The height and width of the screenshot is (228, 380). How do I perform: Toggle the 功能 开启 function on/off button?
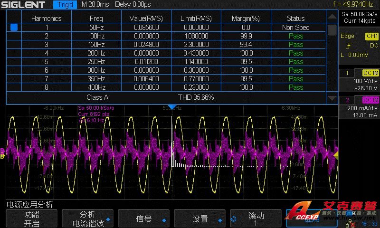[32, 219]
